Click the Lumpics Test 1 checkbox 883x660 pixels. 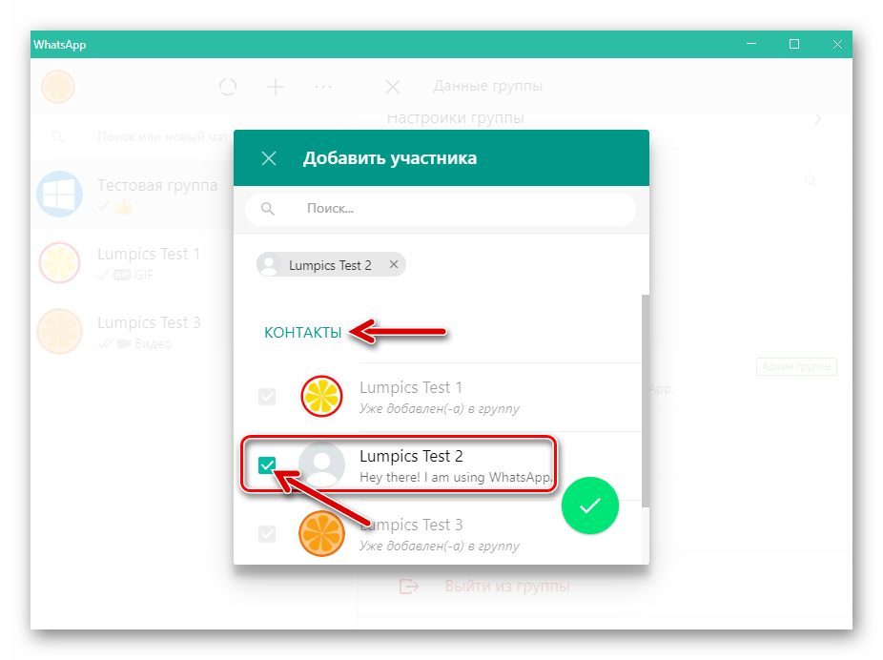coord(267,397)
